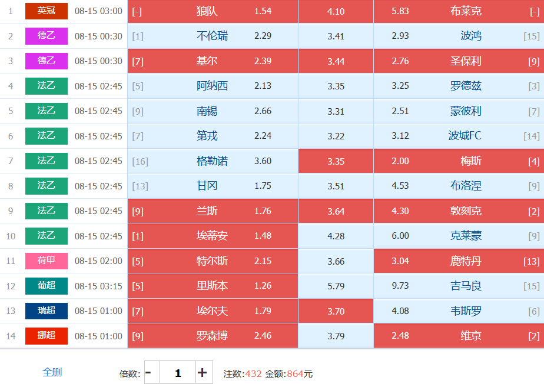Click the 法乙 league tag in row 10
The image size is (544, 384).
[x=47, y=236]
